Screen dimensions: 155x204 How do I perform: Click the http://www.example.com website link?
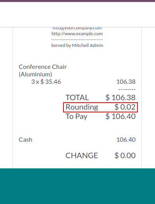77,34
